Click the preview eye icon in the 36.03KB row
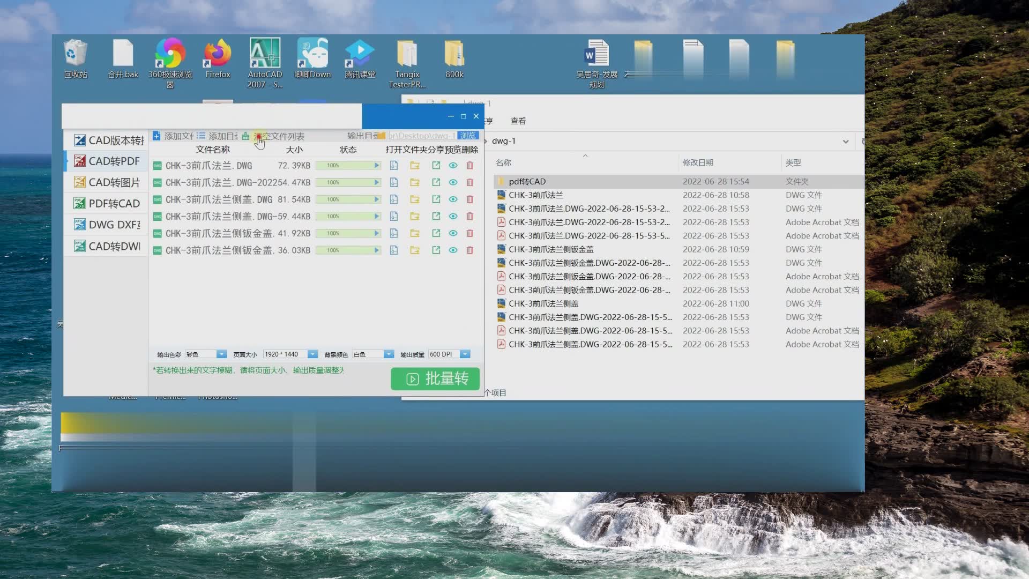 [x=453, y=250]
